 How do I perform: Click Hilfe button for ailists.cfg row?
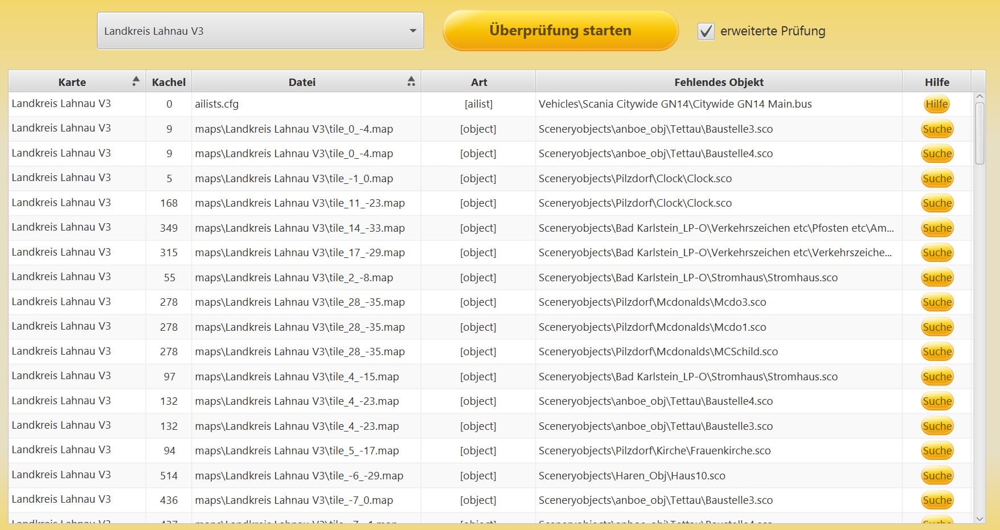[936, 104]
